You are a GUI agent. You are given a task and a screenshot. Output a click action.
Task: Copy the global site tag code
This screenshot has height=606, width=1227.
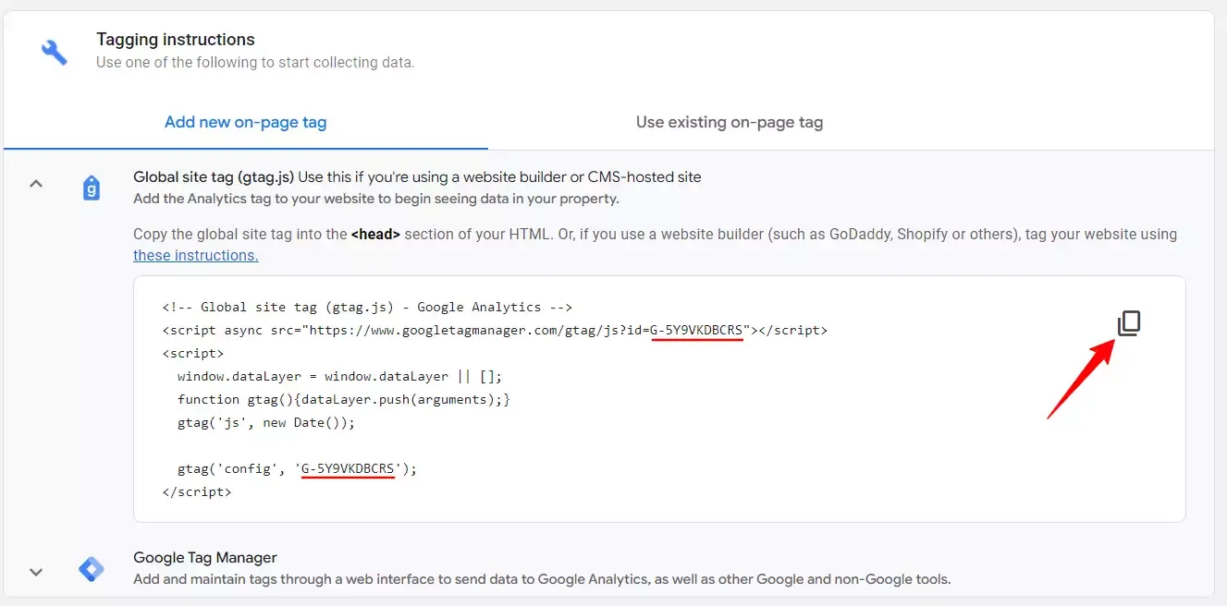tap(1129, 323)
